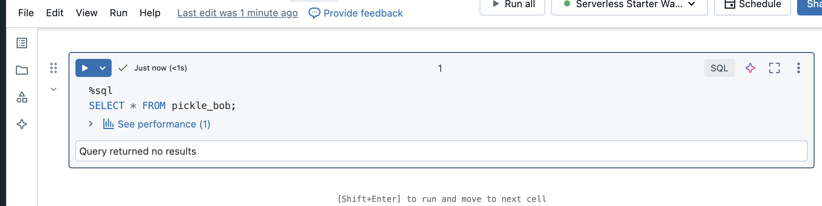Grab the cell drag handle dots
The width and height of the screenshot is (822, 206).
click(x=54, y=68)
